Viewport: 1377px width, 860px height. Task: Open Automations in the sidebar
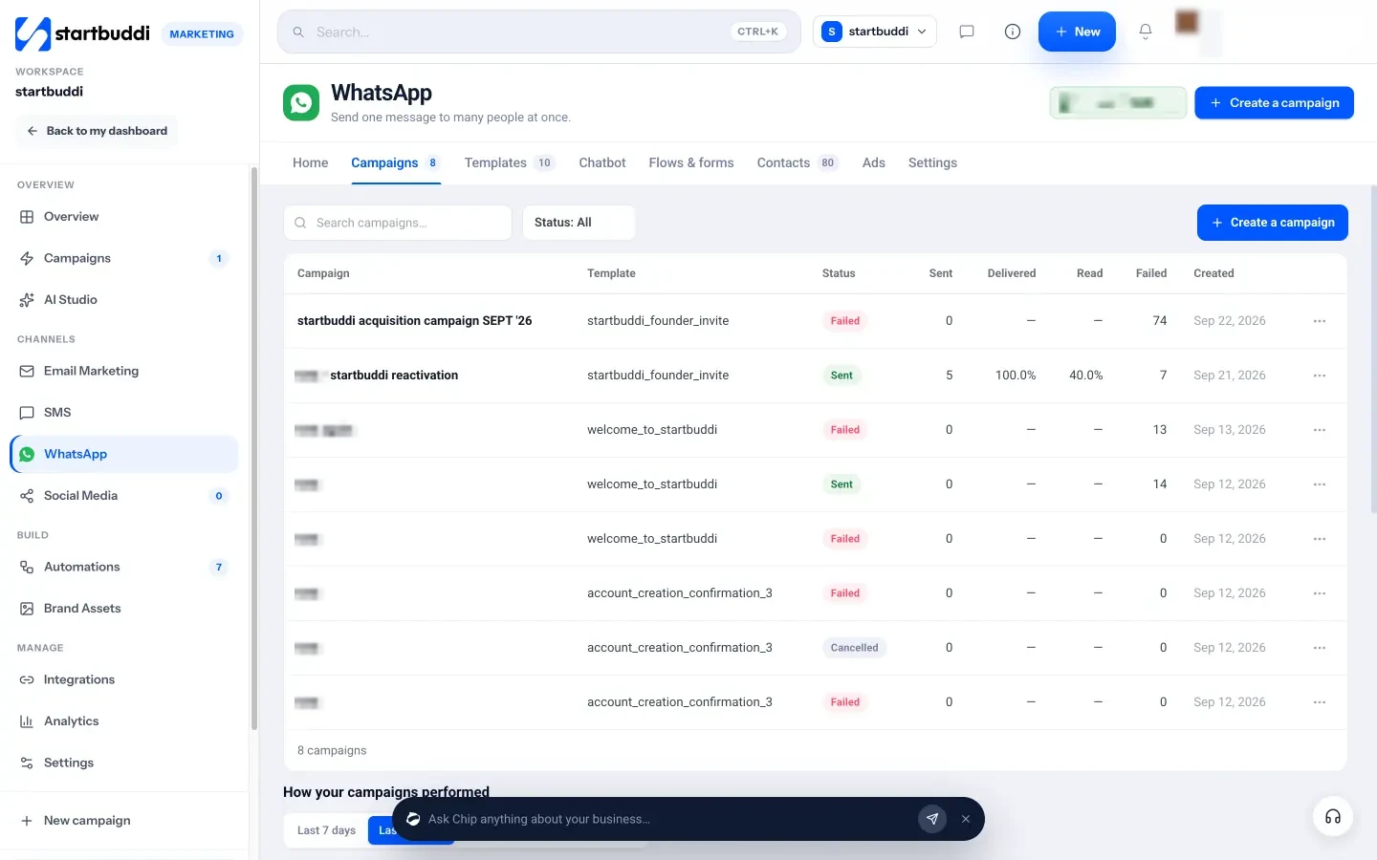pos(124,568)
